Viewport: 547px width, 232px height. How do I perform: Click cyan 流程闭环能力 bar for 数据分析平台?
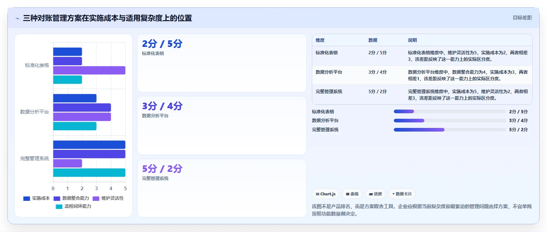pos(75,126)
